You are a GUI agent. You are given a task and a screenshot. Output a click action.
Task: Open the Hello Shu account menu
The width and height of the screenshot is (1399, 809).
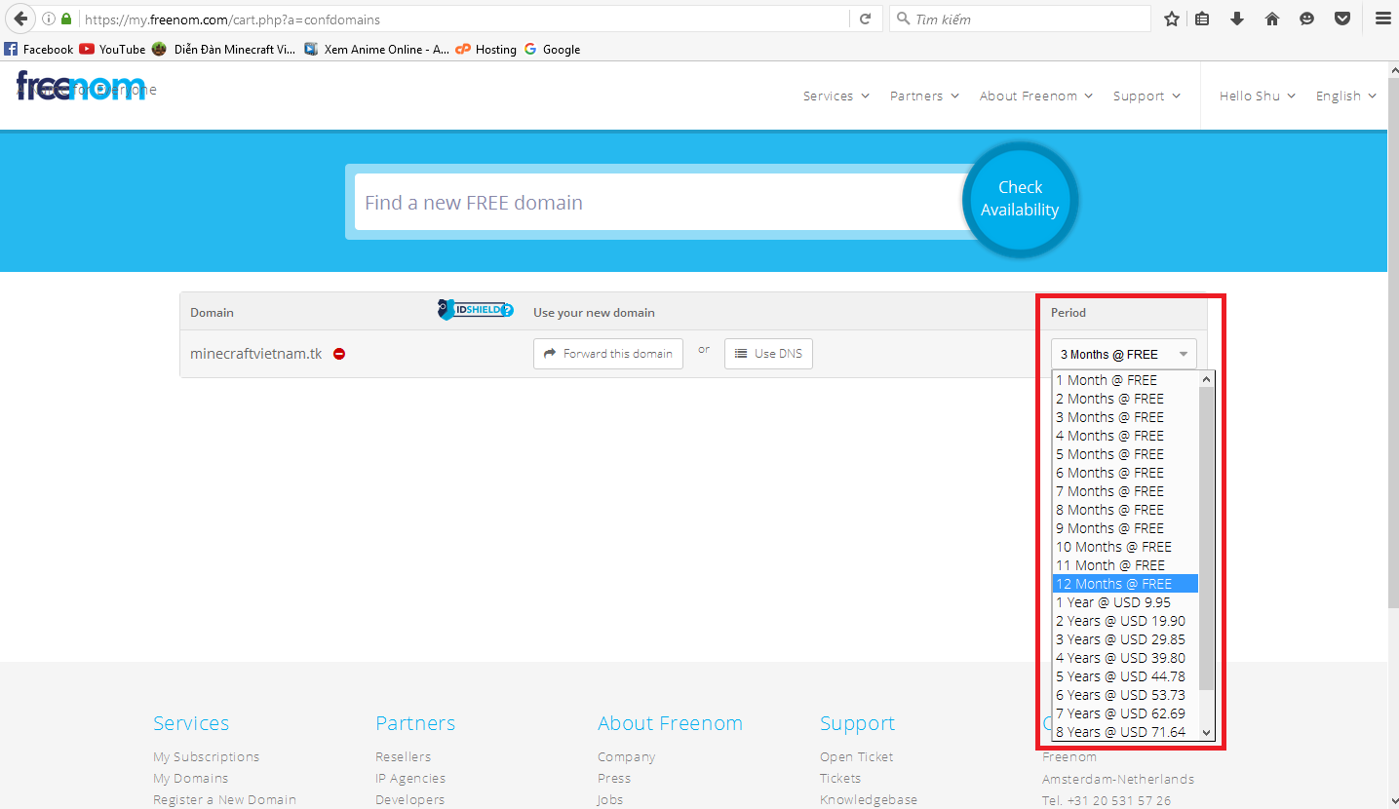pos(1258,96)
